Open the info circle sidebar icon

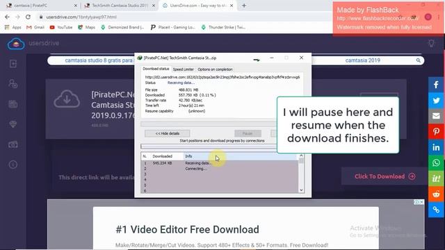pos(13,165)
